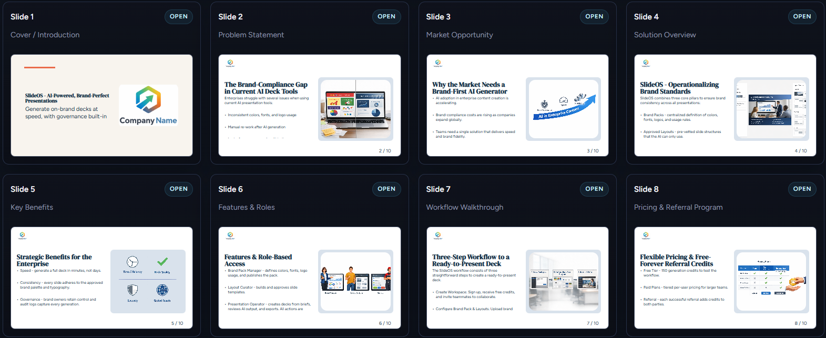826x338 pixels.
Task: Click heading 'SlideOS - Operationalizing Brand Standards'
Action: tap(679, 88)
